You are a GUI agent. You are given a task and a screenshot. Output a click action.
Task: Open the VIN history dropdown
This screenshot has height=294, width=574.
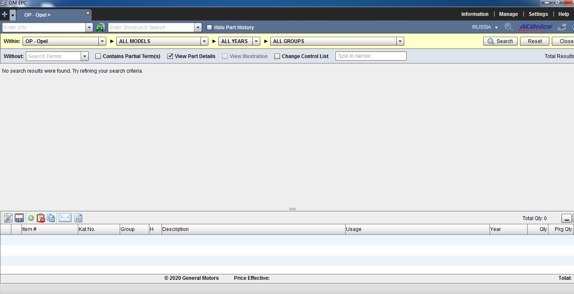coord(89,28)
